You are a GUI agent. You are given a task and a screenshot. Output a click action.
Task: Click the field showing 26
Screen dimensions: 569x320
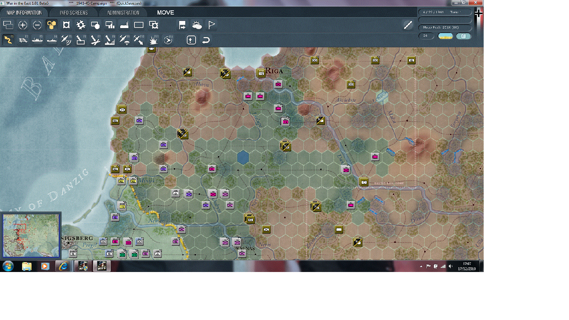tap(426, 36)
